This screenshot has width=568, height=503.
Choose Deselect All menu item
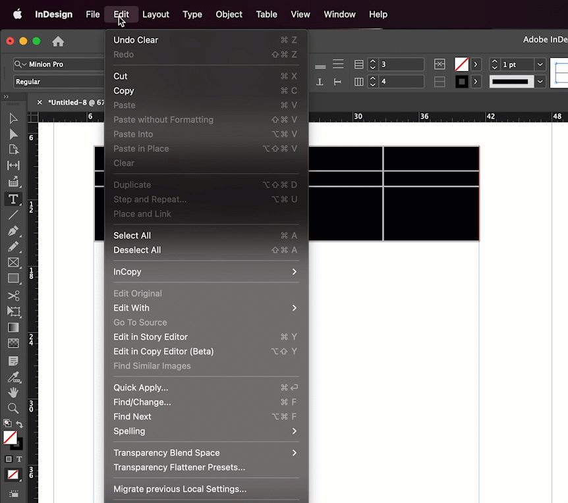click(206, 250)
